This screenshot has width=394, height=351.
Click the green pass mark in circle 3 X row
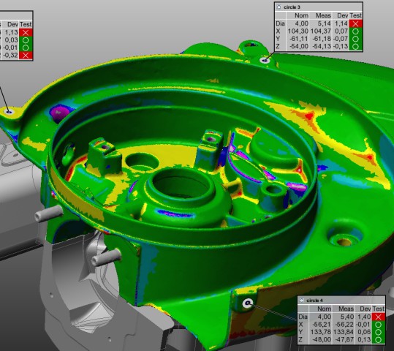[355, 31]
